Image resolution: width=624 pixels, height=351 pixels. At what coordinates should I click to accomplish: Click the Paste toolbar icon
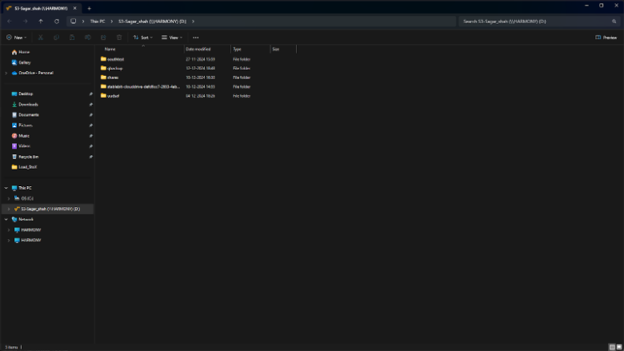pos(72,38)
